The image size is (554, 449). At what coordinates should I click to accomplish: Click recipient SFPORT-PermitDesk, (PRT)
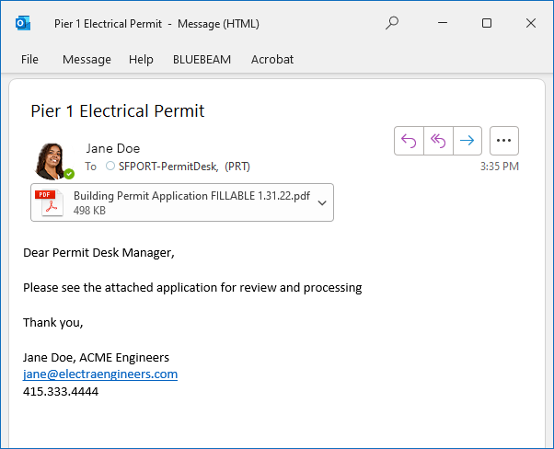[x=184, y=166]
